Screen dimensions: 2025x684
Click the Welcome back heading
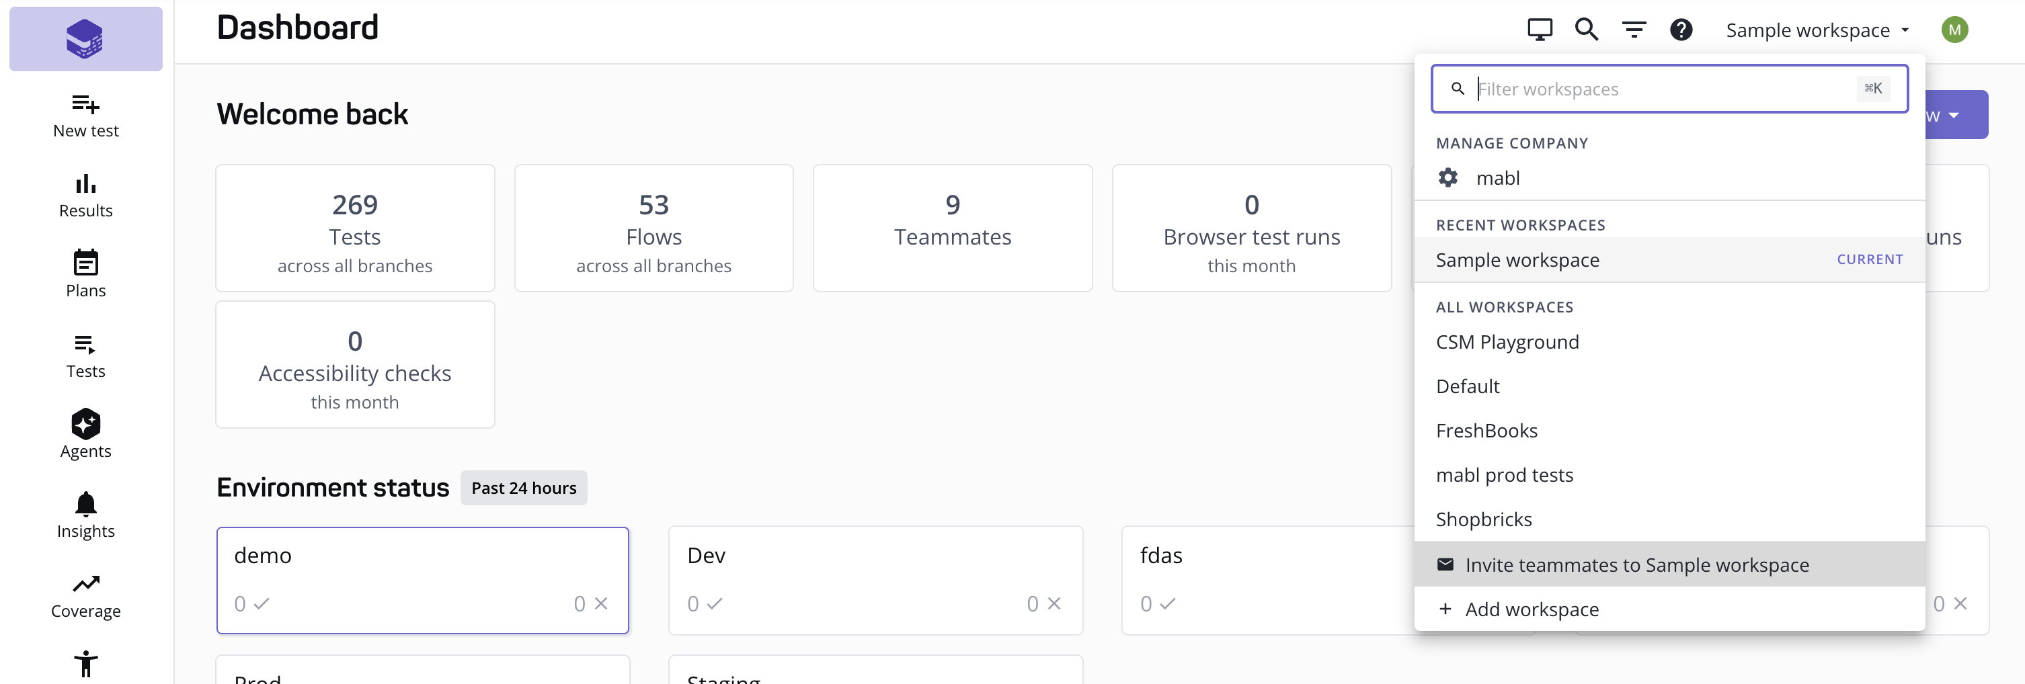[x=312, y=114]
